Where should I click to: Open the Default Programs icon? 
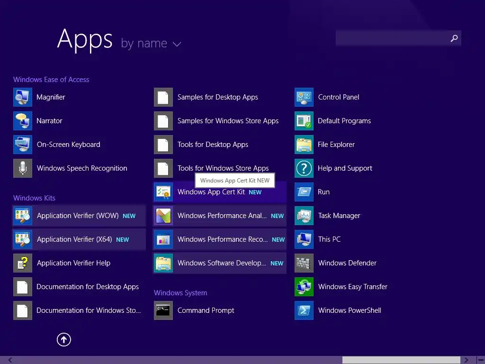304,121
